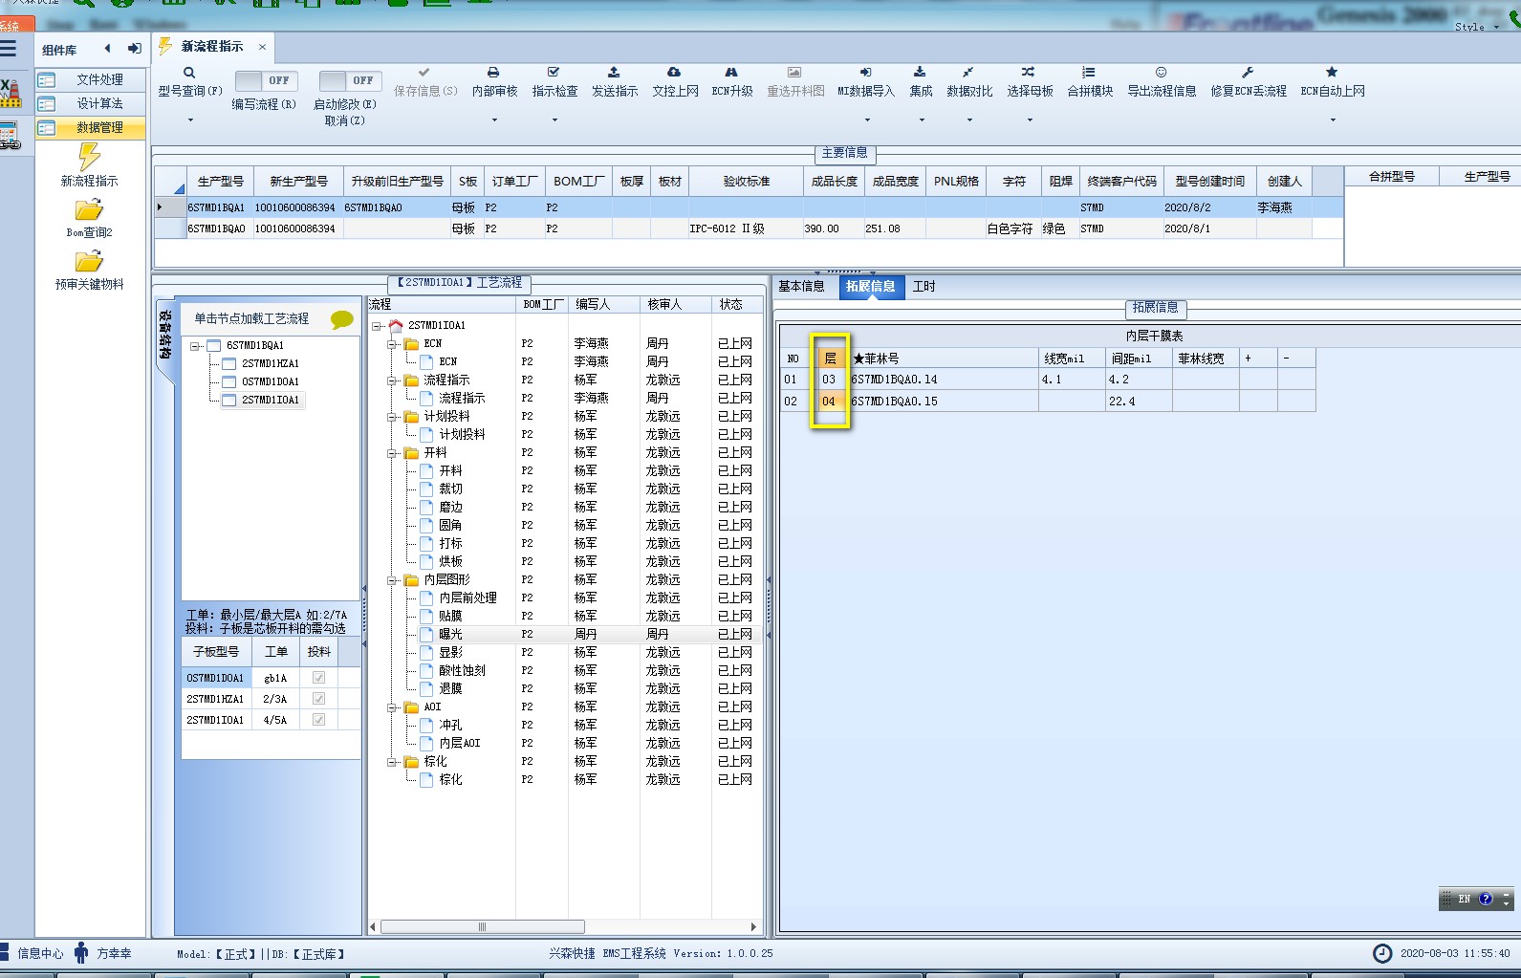Click the 文控上网 cloud upload icon
Screen dimensions: 1521x978
coord(674,73)
